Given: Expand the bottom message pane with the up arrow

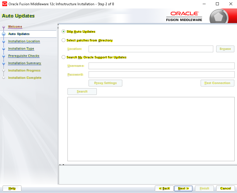Looking at the screenshot, I should point(60,165).
